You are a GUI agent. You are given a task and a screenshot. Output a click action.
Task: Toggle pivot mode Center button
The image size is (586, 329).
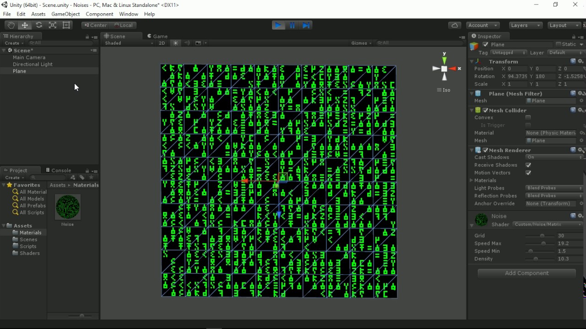(95, 25)
